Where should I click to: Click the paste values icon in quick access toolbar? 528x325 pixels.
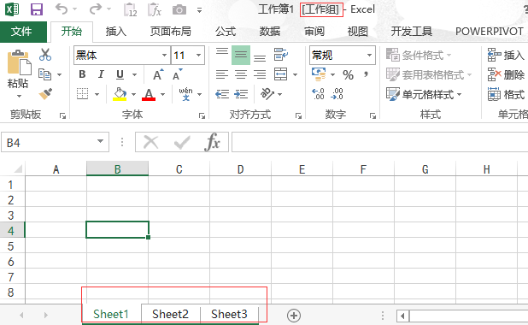pos(131,9)
